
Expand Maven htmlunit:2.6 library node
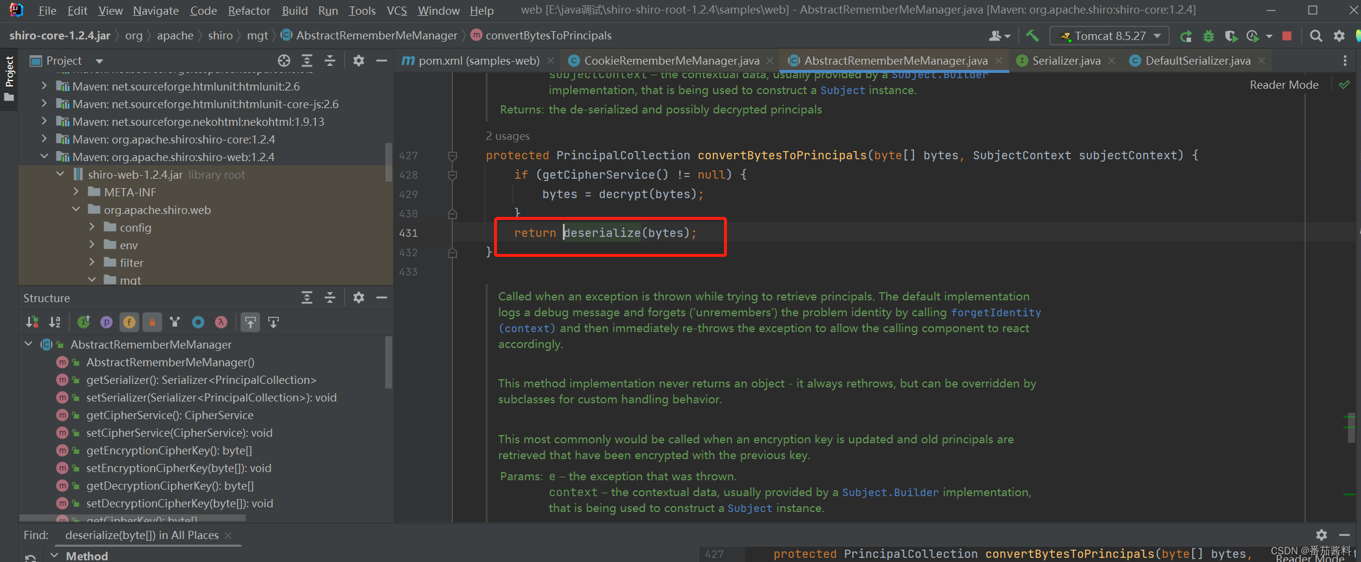(44, 86)
